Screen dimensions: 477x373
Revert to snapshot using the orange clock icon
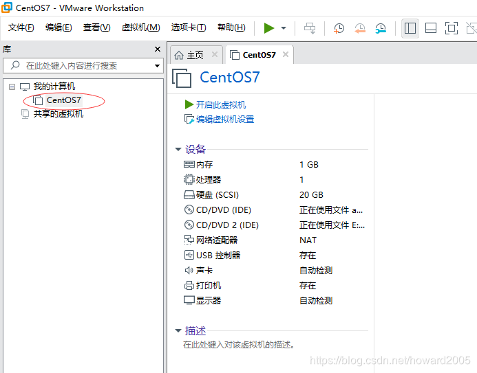click(360, 28)
